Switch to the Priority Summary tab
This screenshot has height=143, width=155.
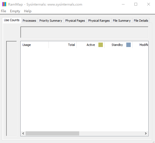tap(51, 21)
